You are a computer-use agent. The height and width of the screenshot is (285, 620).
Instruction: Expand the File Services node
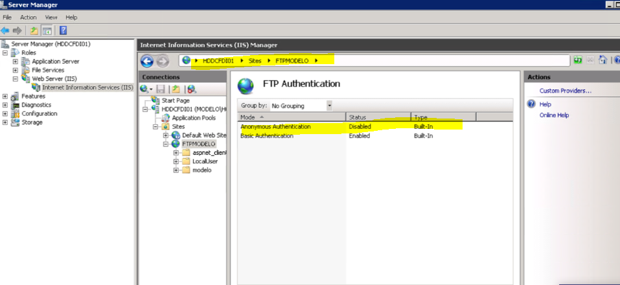point(16,70)
